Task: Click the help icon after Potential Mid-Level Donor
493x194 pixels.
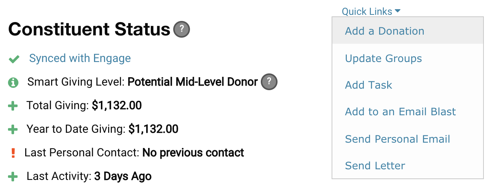Action: click(269, 81)
